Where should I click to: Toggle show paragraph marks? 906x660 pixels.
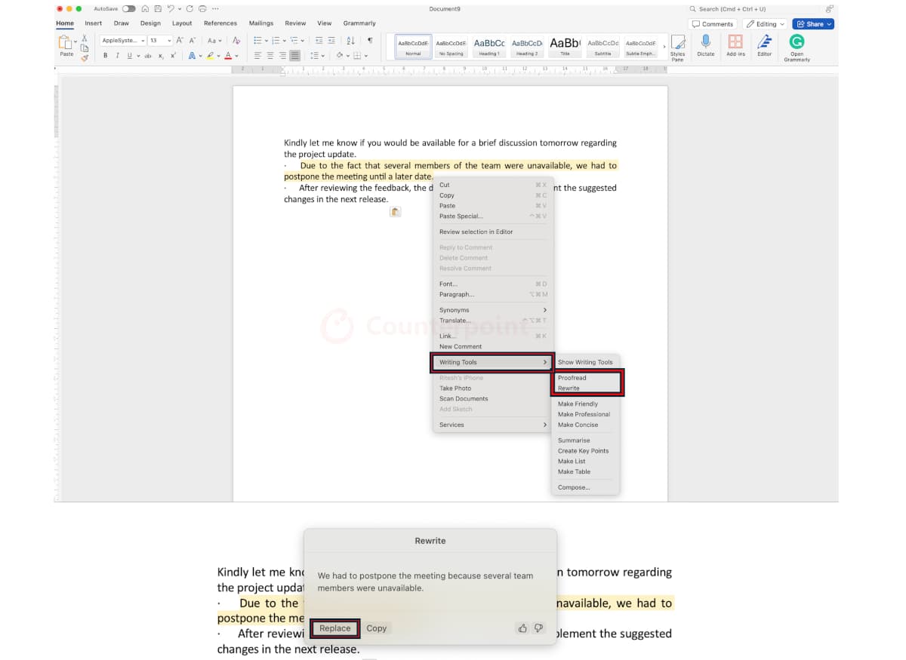369,41
